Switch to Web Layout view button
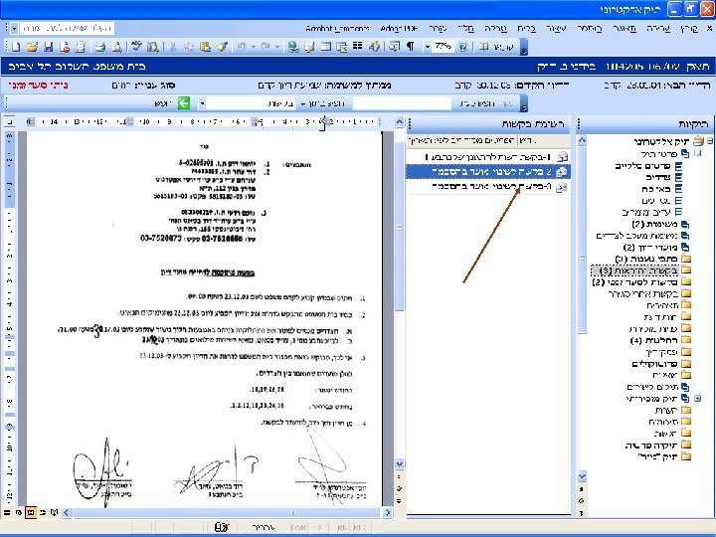 point(19,513)
